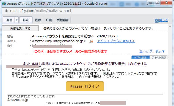Click the address book add icon beside the sender
The width and height of the screenshot is (174, 106).
point(91,41)
